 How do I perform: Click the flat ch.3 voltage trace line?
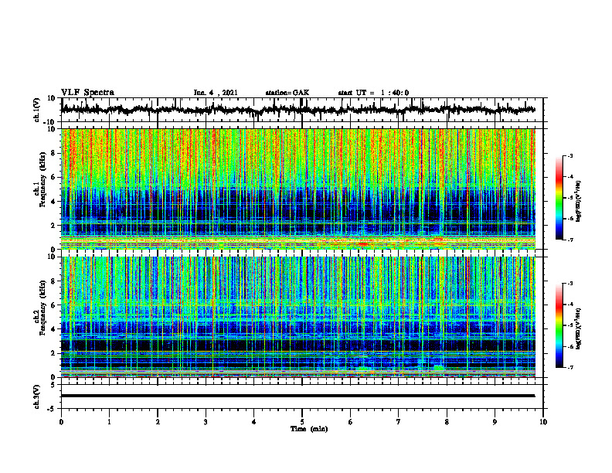tap(298, 396)
